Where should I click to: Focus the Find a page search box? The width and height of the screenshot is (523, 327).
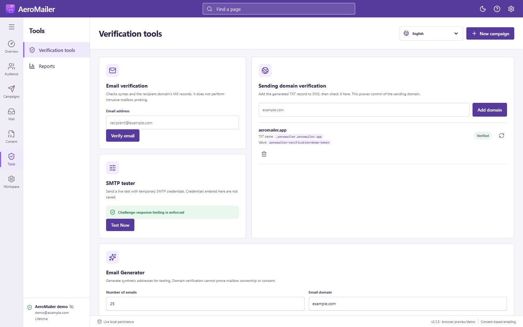tap(279, 9)
